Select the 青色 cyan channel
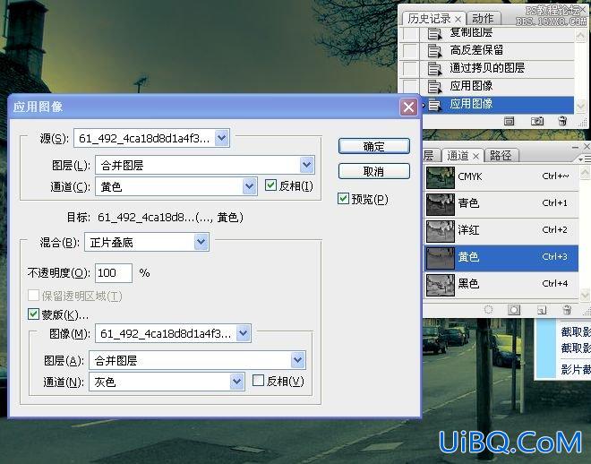Screen dimensions: 591x464 coord(501,203)
